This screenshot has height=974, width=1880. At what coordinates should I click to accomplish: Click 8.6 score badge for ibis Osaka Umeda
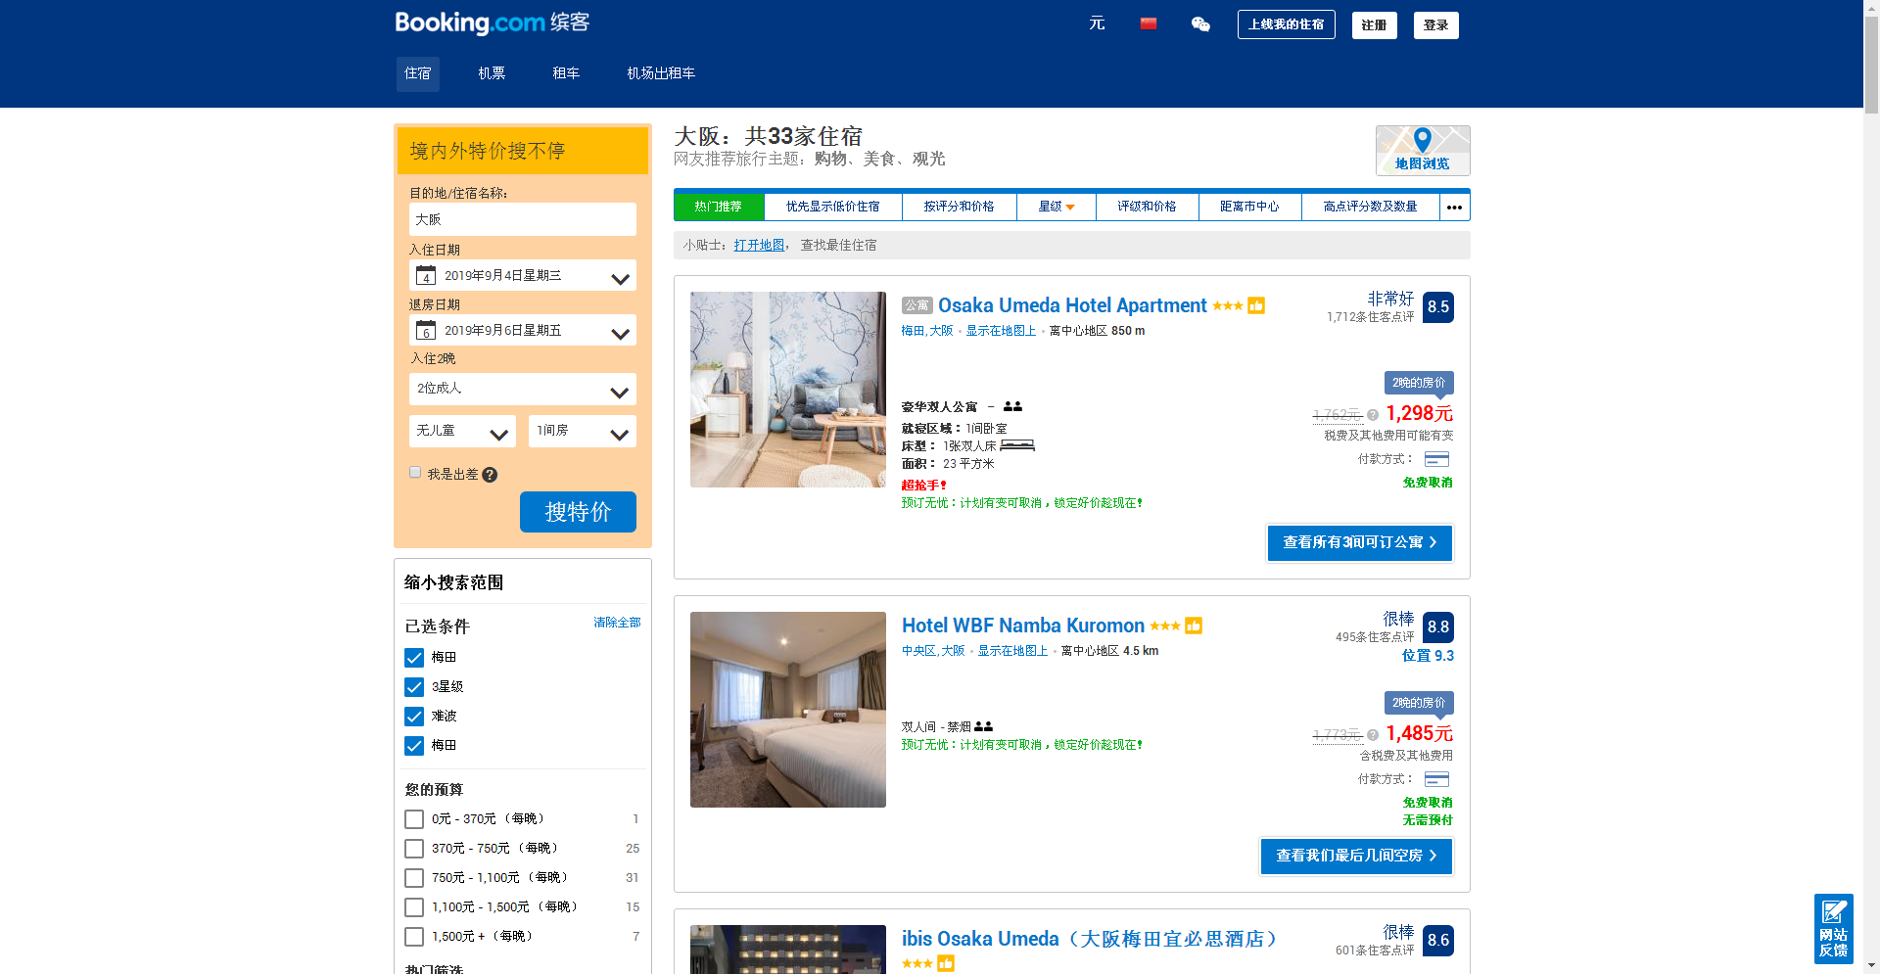pos(1437,941)
